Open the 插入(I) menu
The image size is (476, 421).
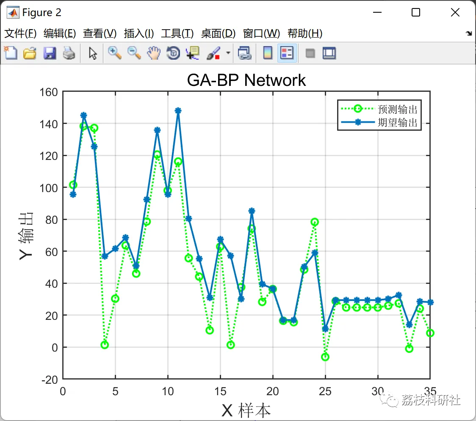coord(139,33)
